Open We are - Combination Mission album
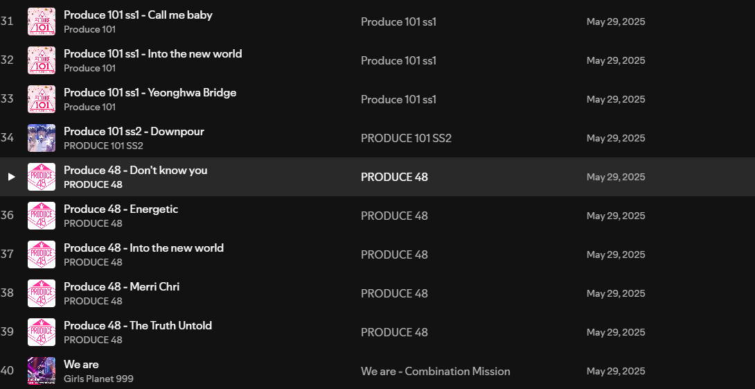755x389 pixels. [x=435, y=371]
